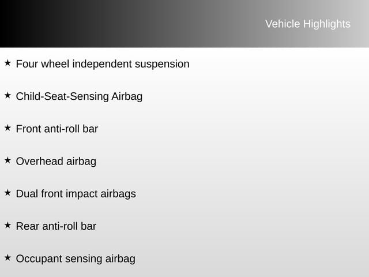Click the star bullet for Dual front impact airbags
Screen dimensions: 369x277
pyautogui.click(x=7, y=192)
